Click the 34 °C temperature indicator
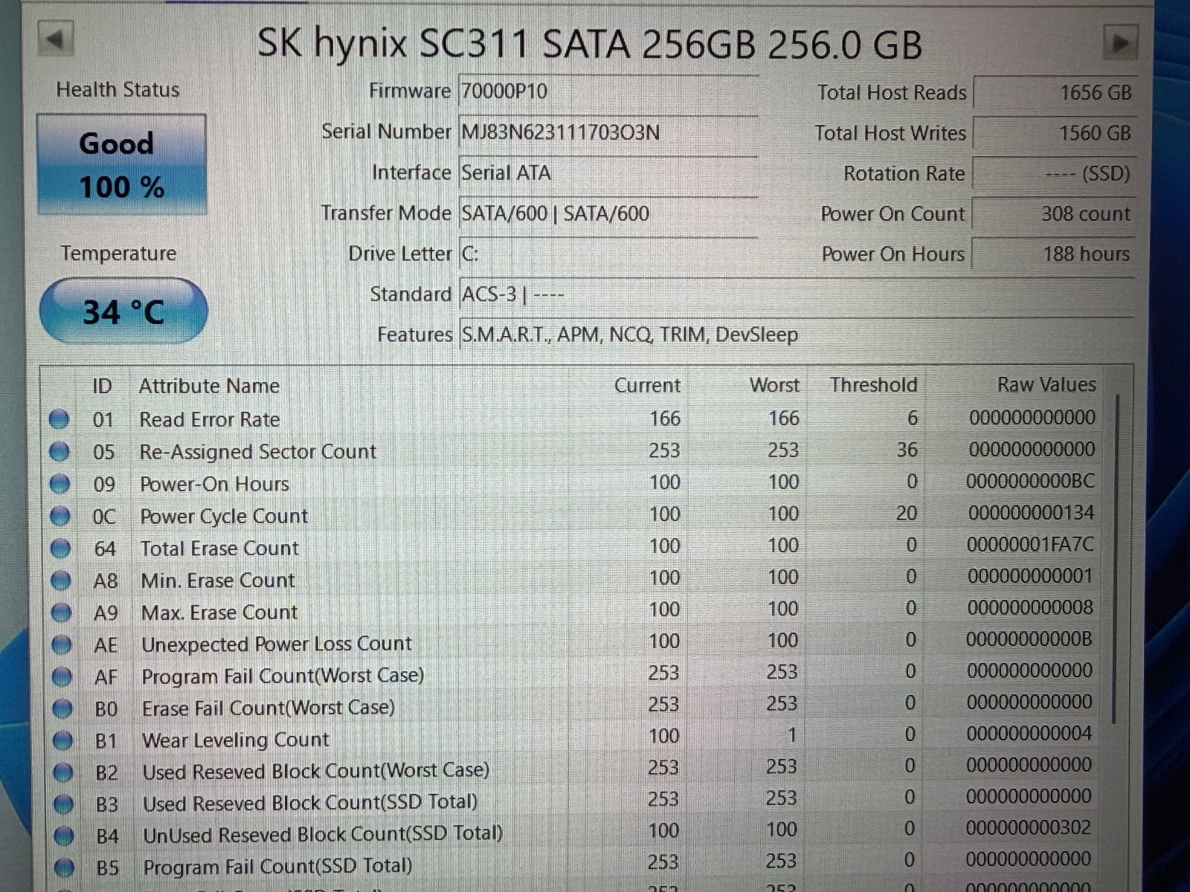 point(123,311)
